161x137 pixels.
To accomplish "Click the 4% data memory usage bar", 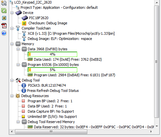I will click(52, 54).
